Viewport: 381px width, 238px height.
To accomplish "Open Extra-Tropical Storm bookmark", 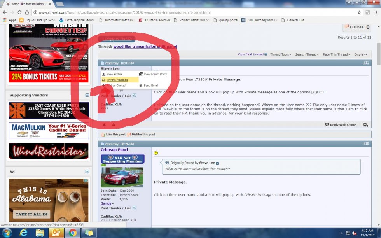I will pos(77,20).
